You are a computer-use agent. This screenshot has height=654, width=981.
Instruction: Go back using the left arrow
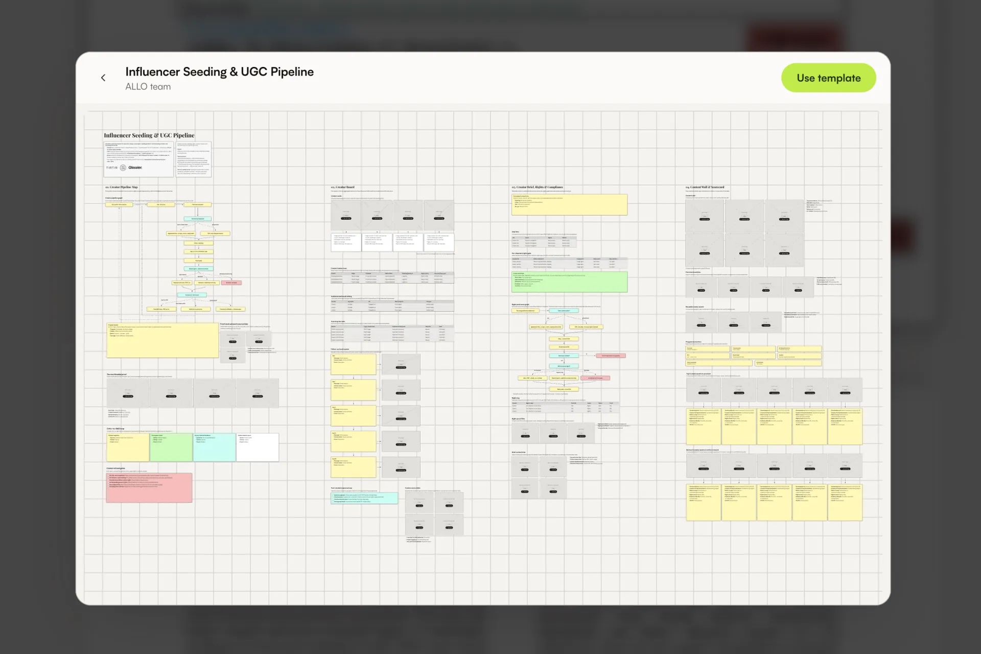pos(103,78)
